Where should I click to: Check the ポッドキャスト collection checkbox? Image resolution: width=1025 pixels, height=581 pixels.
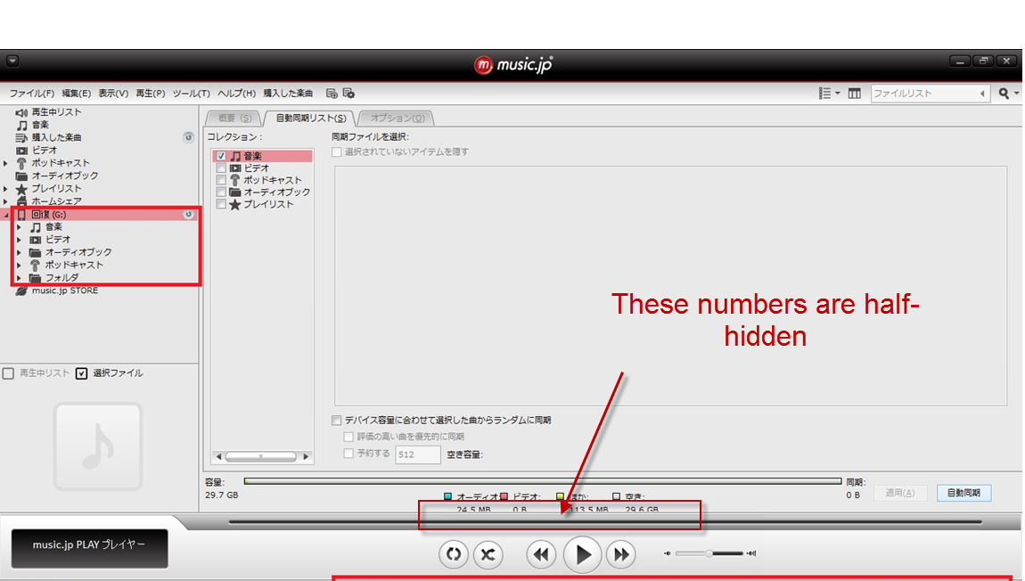click(222, 180)
